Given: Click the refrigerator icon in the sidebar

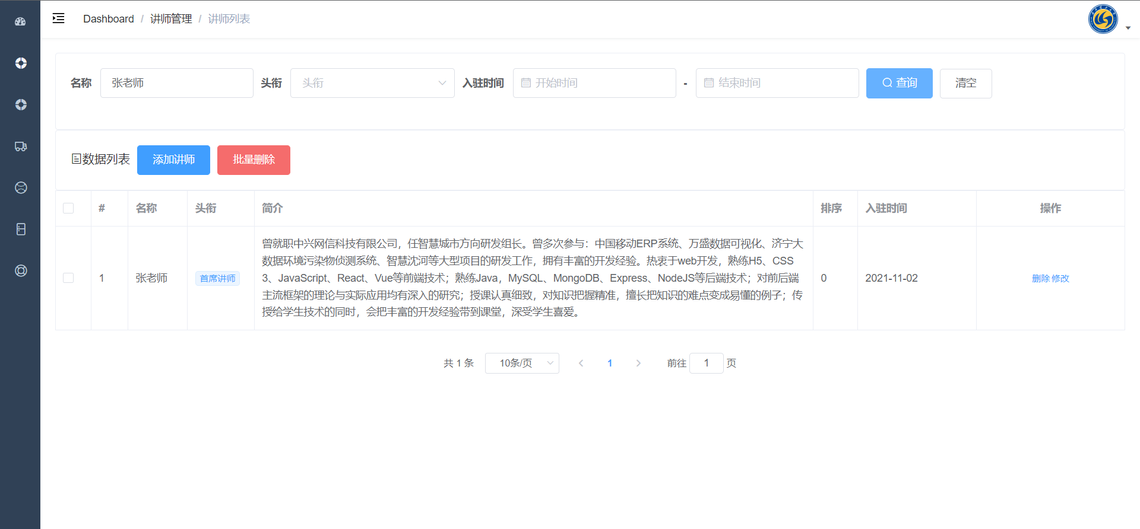Looking at the screenshot, I should coord(21,230).
